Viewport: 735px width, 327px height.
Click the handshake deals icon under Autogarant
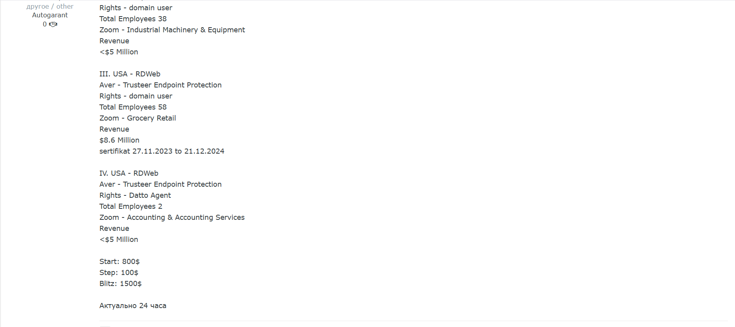click(53, 24)
